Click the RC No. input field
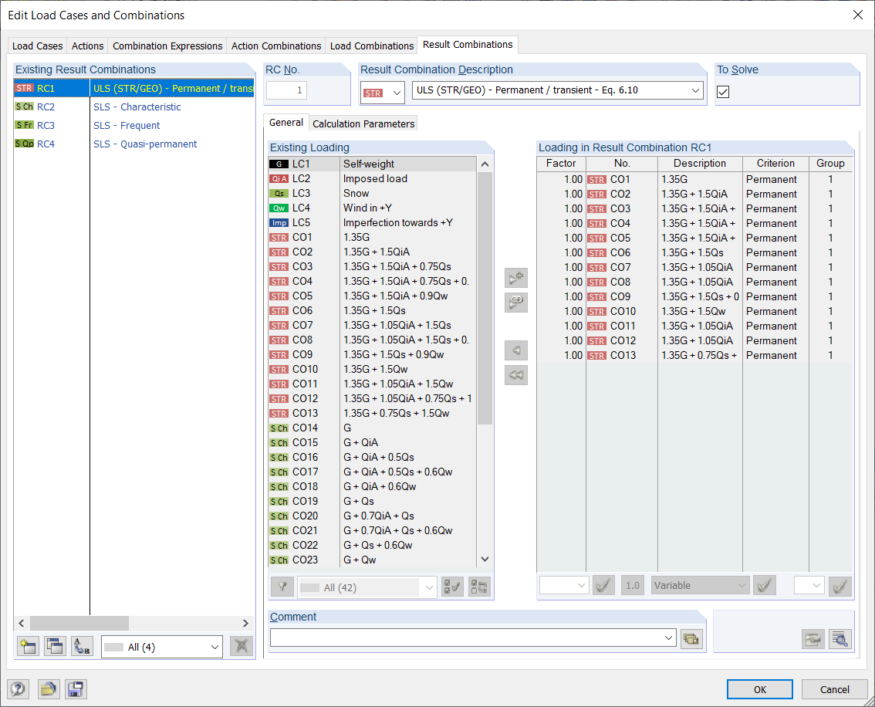This screenshot has height=707, width=875. [x=287, y=90]
